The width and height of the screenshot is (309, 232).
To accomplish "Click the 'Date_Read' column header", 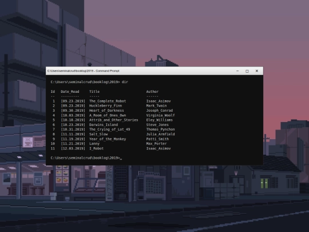I will tap(70, 92).
